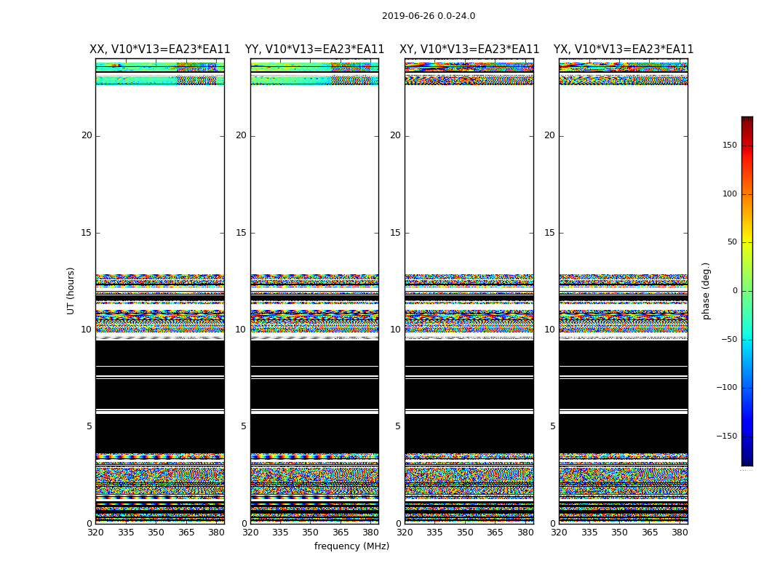The width and height of the screenshot is (764, 582).
Task: Click the 350 frequency tick under XX plot
Action: (156, 533)
